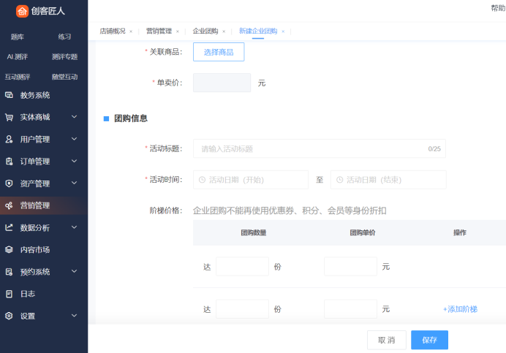Click the 选择商品 button
The image size is (506, 353).
219,52
